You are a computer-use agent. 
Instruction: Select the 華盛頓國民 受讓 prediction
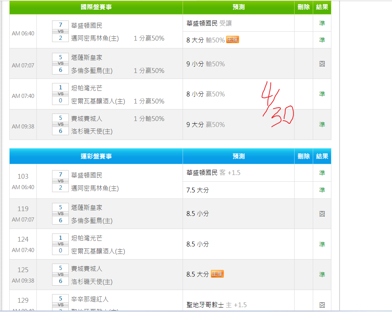coord(209,23)
